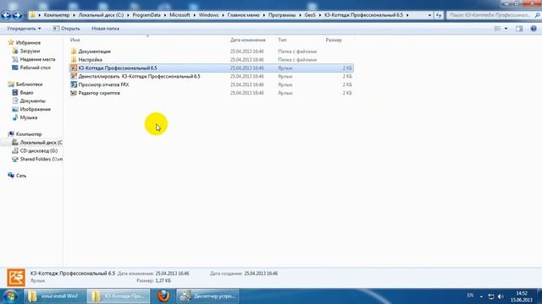Select Компьютер in the breadcrumb path

[x=57, y=15]
